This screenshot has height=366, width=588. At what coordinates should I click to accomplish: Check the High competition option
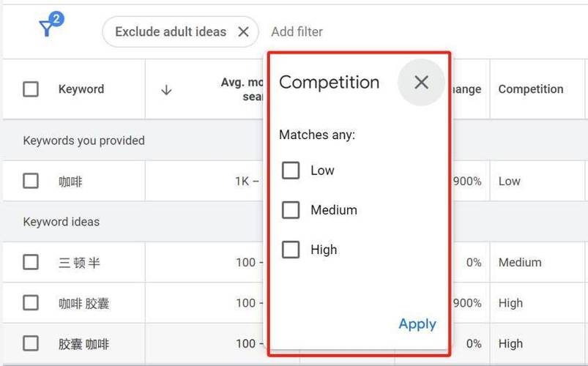click(x=291, y=250)
